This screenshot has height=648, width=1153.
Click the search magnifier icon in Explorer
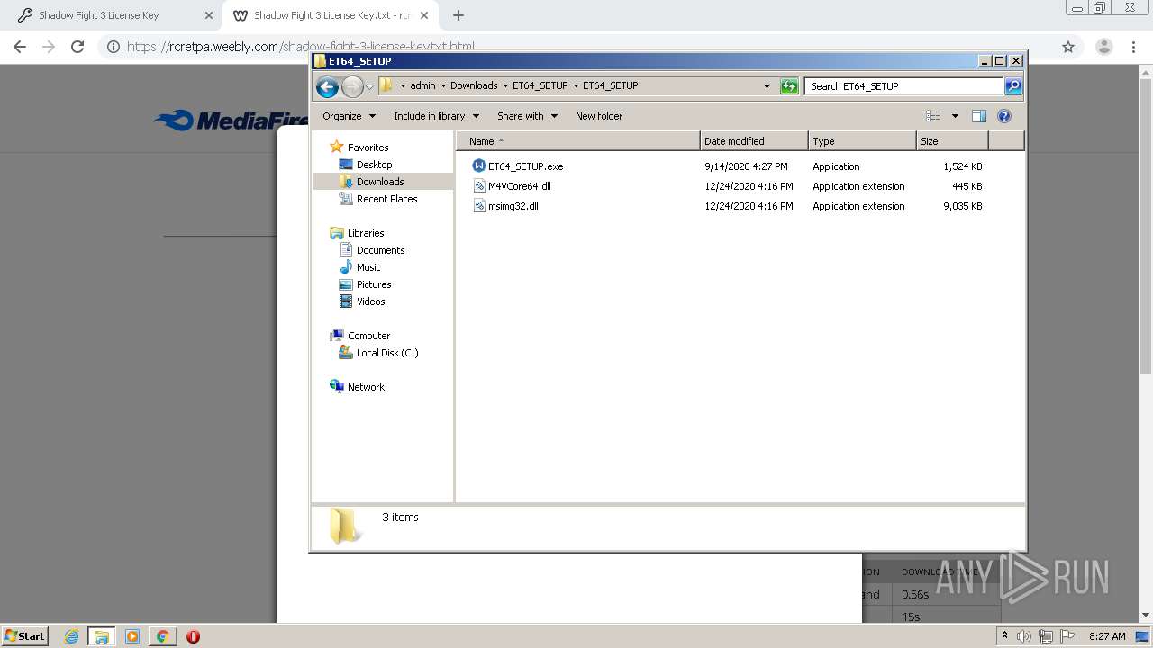1013,86
